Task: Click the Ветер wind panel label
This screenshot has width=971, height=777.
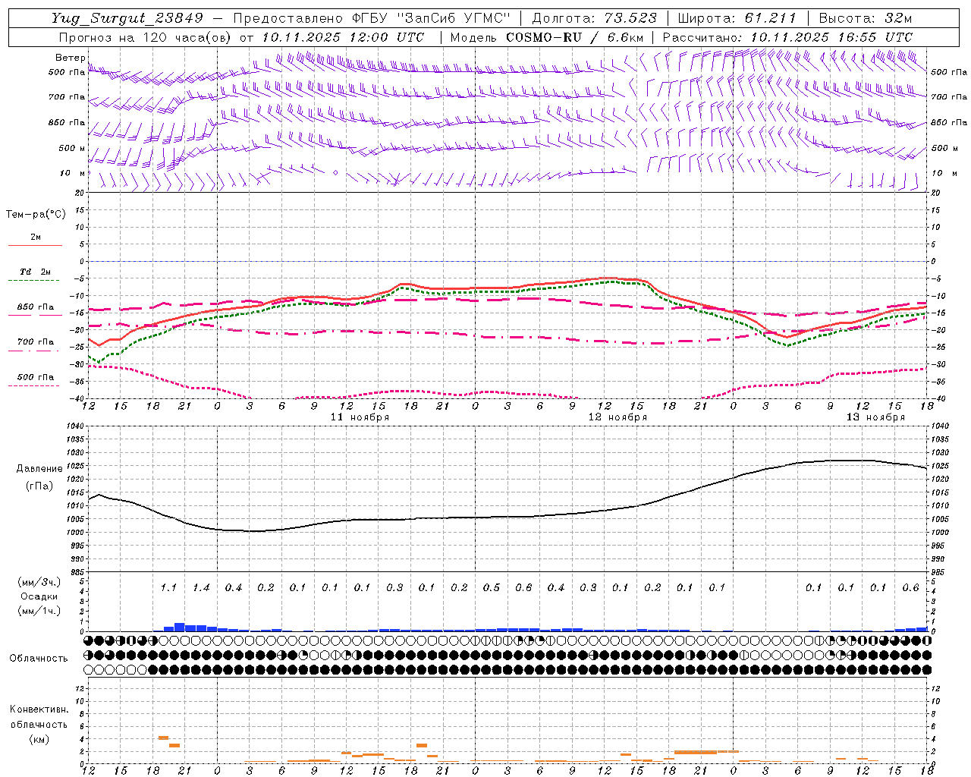Action: [70, 58]
